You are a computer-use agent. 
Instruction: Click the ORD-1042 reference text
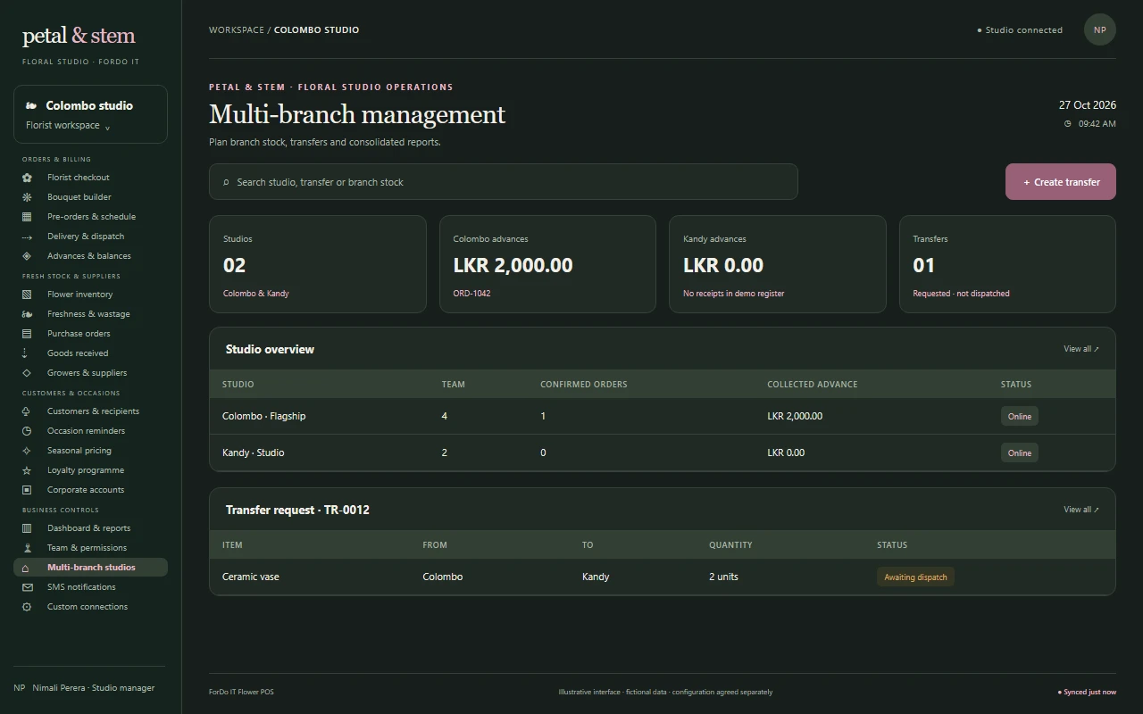click(471, 294)
